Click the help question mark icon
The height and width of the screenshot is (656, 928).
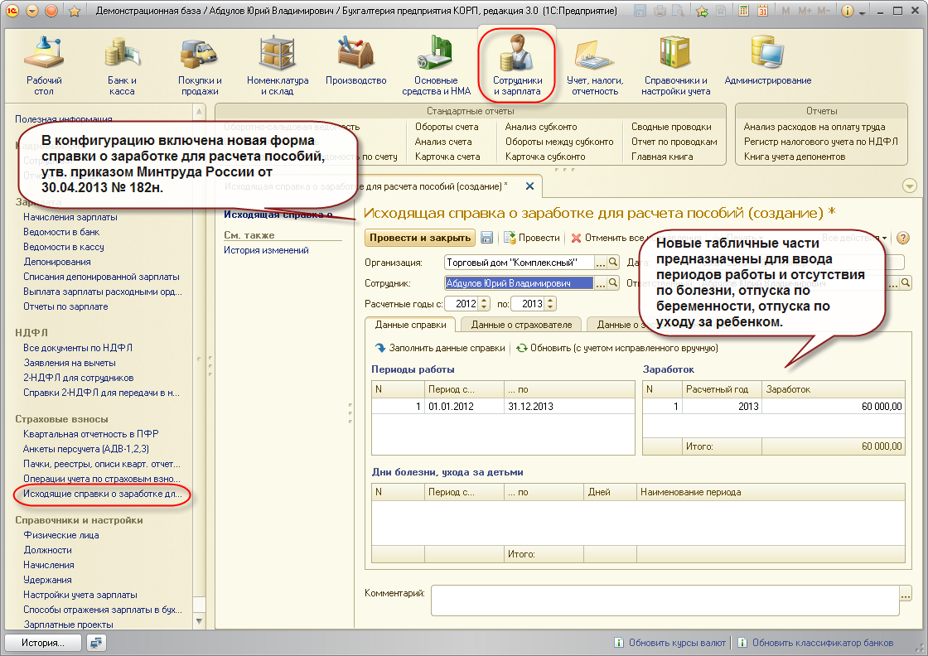click(x=903, y=238)
